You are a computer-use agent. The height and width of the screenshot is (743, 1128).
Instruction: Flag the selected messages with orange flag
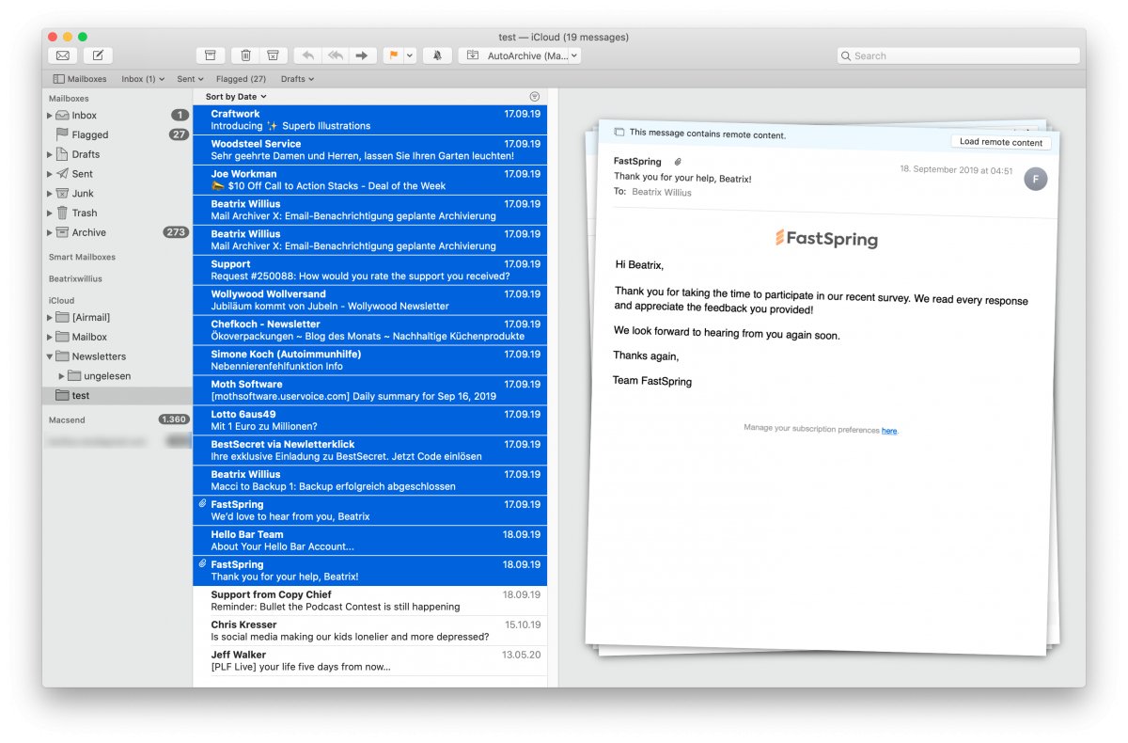393,55
